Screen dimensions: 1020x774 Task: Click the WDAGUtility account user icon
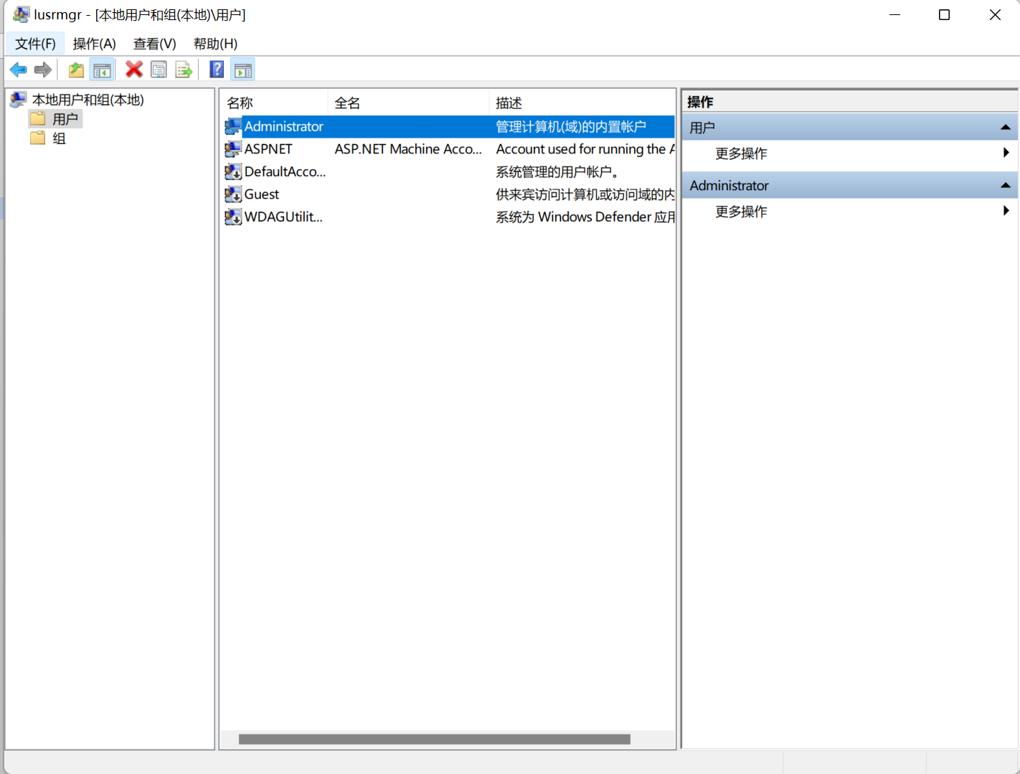point(233,217)
